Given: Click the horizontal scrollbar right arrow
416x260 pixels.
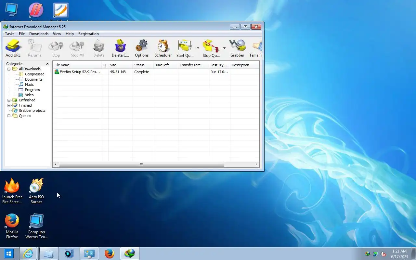Looking at the screenshot, I should click(256, 164).
